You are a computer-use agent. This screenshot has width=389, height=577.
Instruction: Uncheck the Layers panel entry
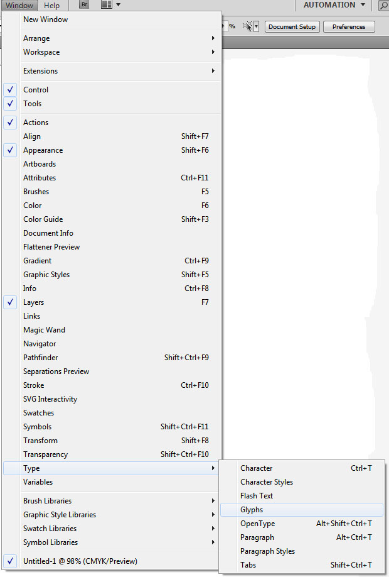pos(34,302)
